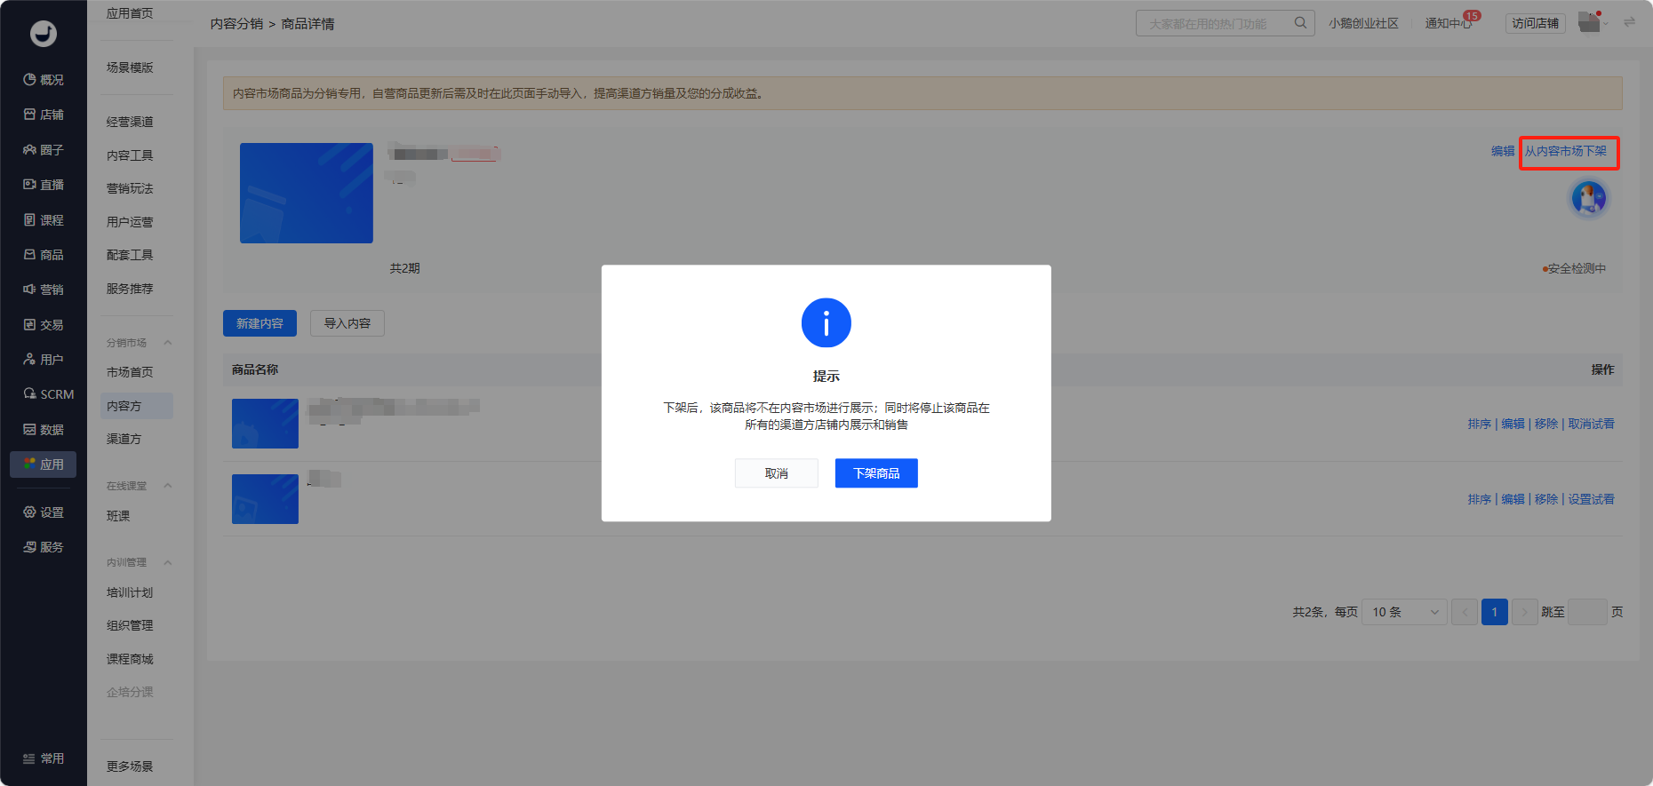Open 市场首页 menu item
1653x786 pixels.
pos(130,372)
